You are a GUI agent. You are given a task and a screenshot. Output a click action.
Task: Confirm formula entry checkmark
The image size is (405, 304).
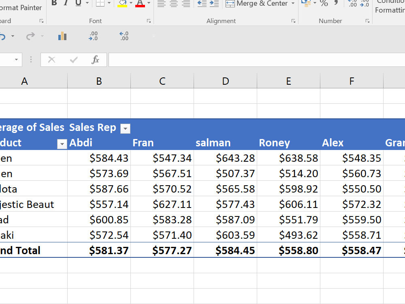[x=74, y=60]
